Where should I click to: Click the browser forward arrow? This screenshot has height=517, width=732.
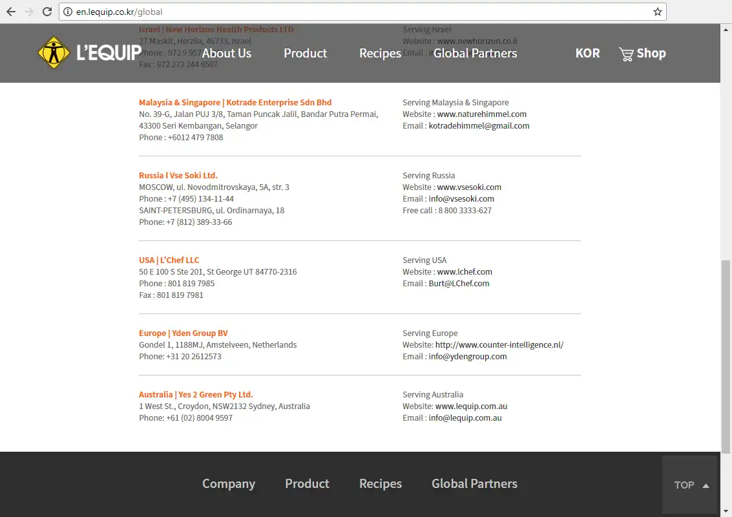click(29, 12)
